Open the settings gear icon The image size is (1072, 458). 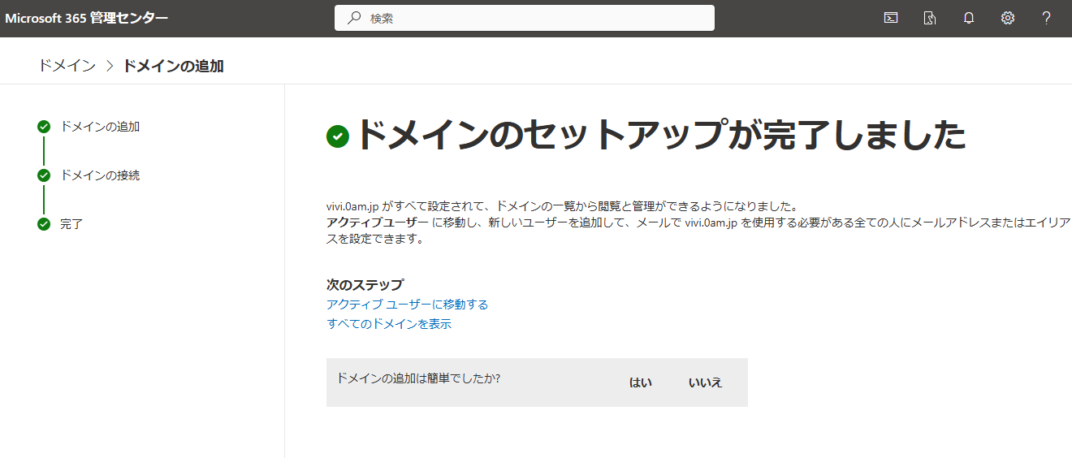pos(1008,18)
